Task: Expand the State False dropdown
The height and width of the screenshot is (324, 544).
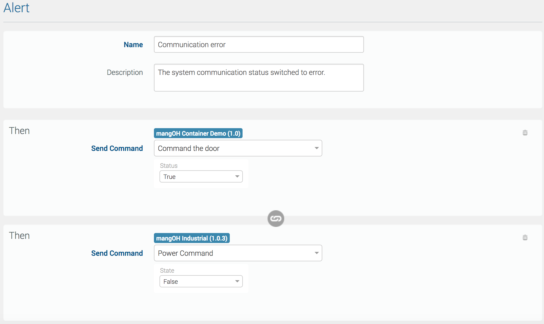Action: pos(201,282)
